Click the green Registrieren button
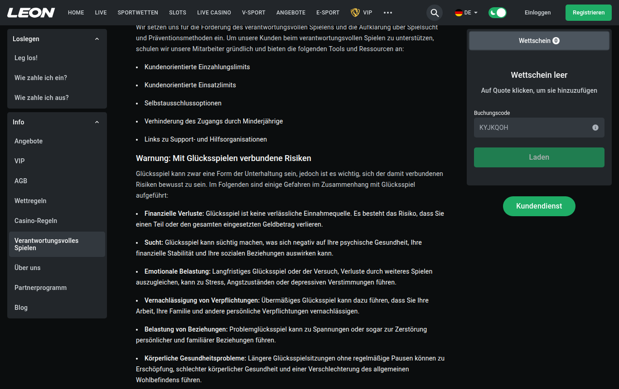619x389 pixels. [589, 13]
